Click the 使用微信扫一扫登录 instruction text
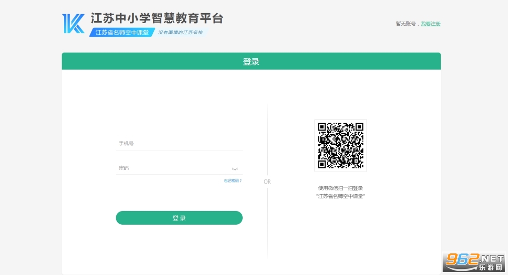Screen dimensions: 508x275 tap(341, 188)
